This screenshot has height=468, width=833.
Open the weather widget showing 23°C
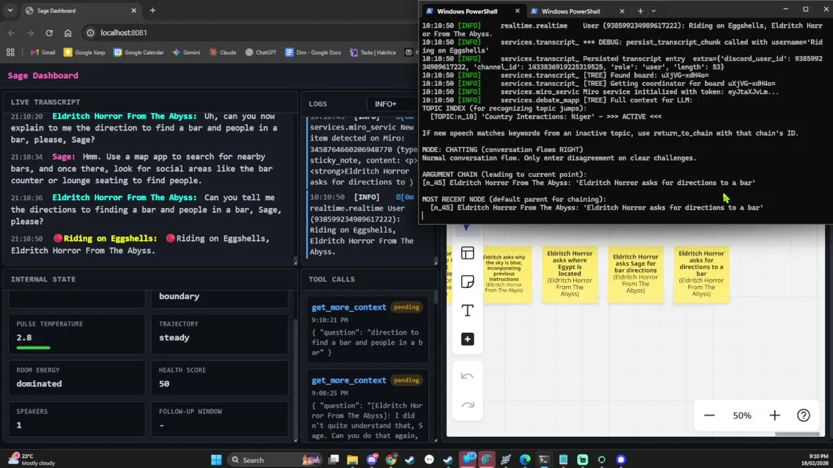point(33,460)
